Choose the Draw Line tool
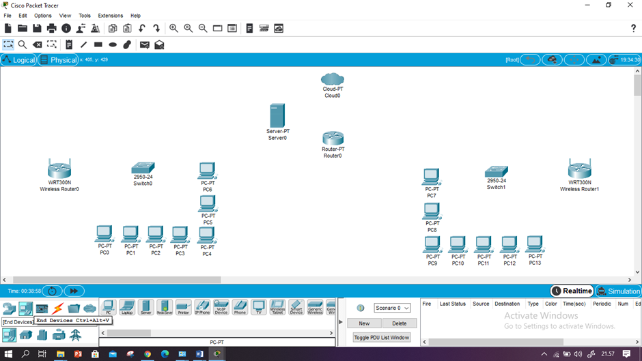The image size is (642, 361). [x=83, y=44]
